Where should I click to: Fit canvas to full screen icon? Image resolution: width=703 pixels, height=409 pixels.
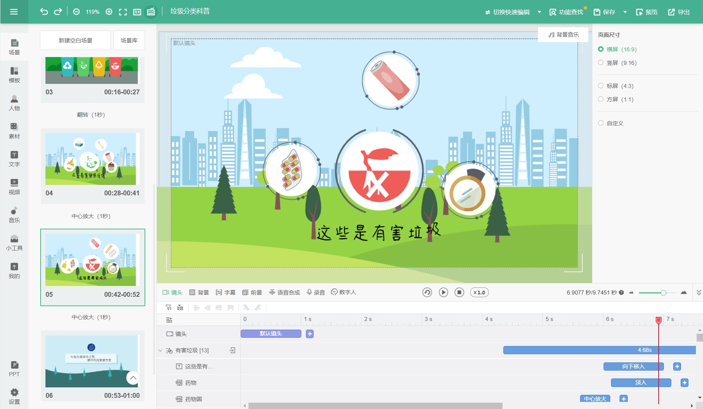(123, 12)
